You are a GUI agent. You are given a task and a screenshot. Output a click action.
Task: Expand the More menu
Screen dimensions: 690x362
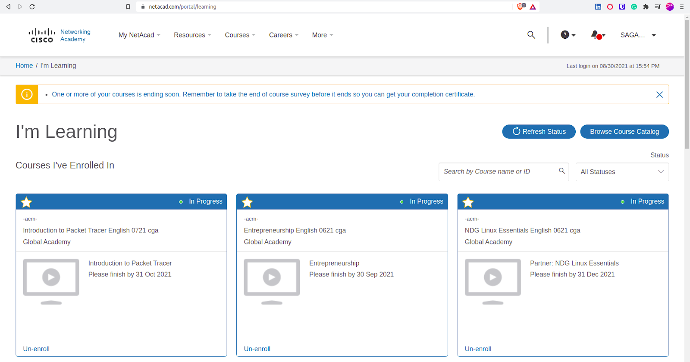(323, 35)
